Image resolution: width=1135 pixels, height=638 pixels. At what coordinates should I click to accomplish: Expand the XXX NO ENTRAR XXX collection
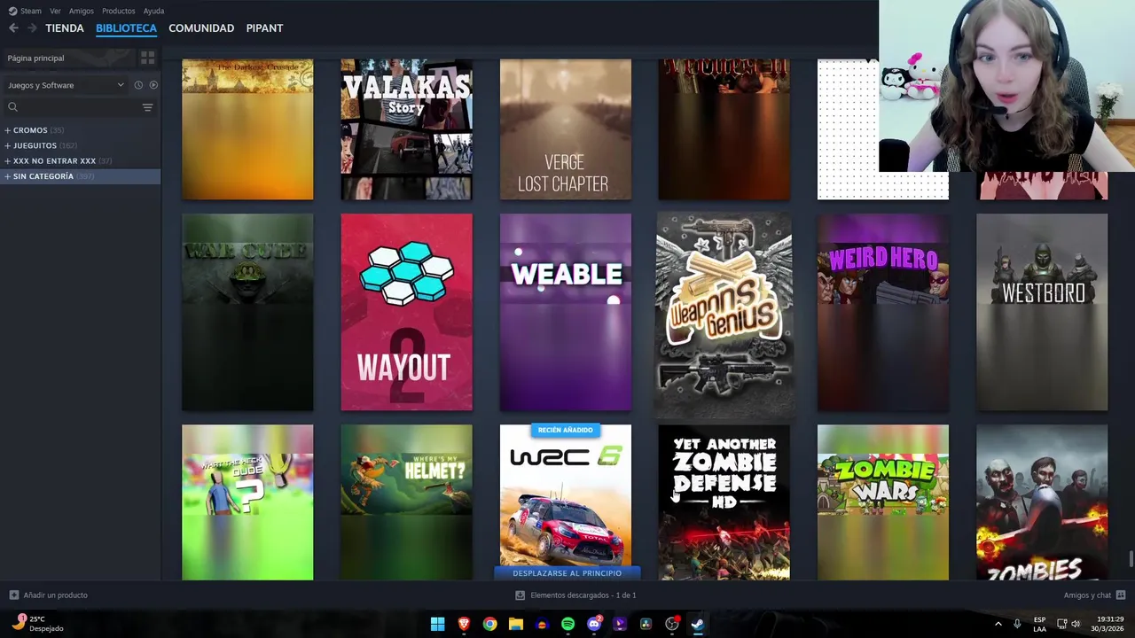[x=7, y=160]
